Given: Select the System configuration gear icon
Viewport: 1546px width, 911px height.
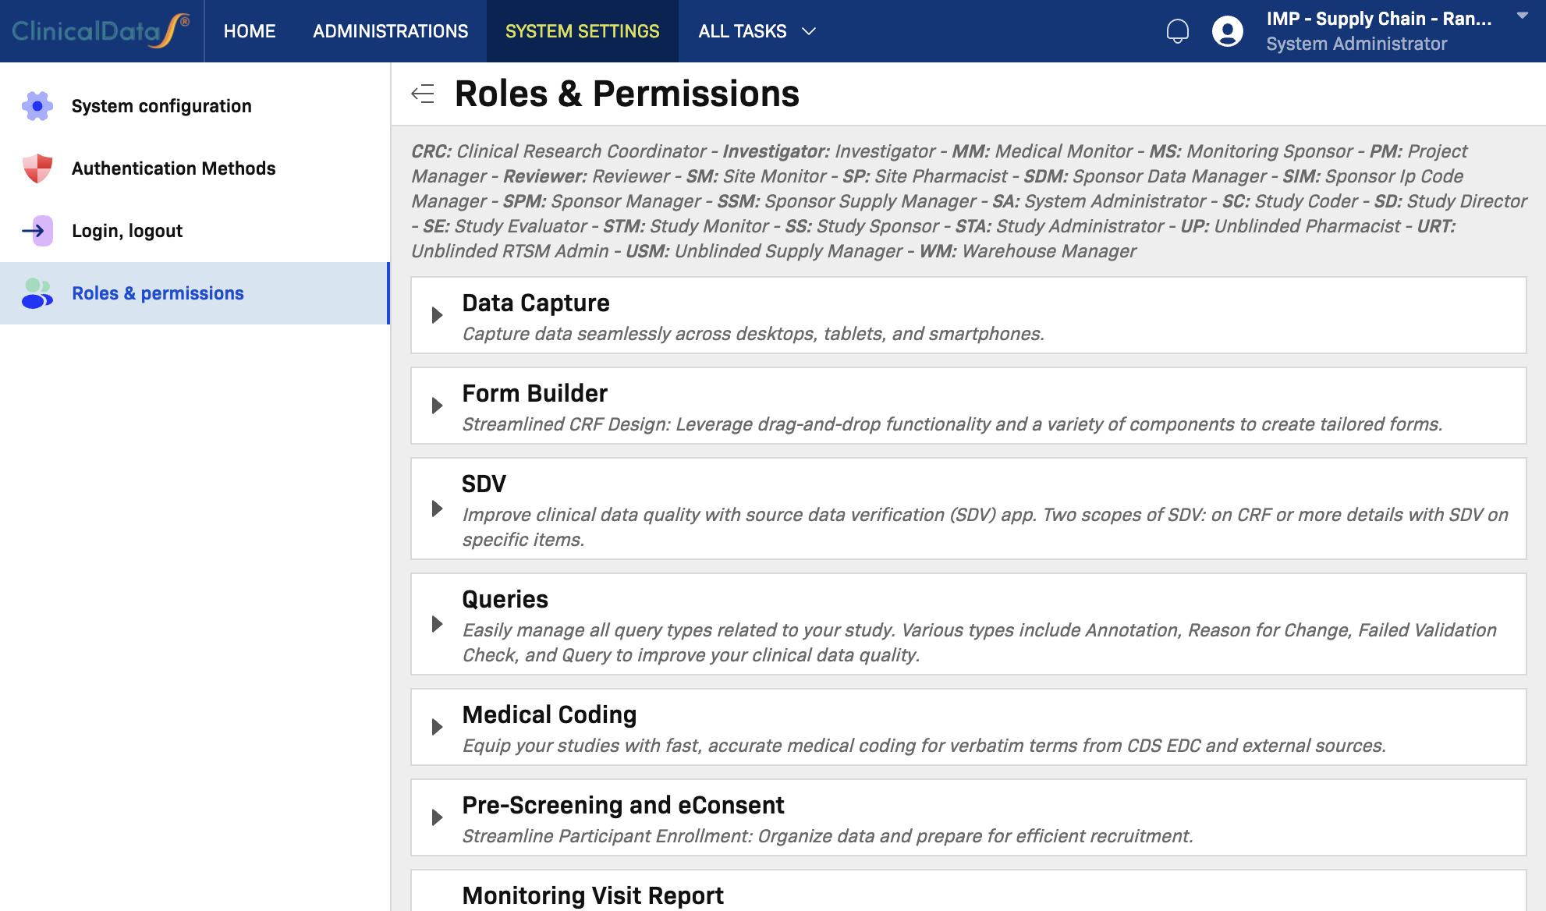Looking at the screenshot, I should pos(36,105).
